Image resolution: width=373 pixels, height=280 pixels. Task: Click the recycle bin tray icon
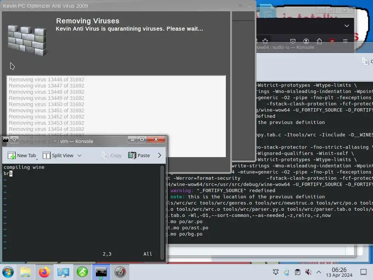point(286,272)
